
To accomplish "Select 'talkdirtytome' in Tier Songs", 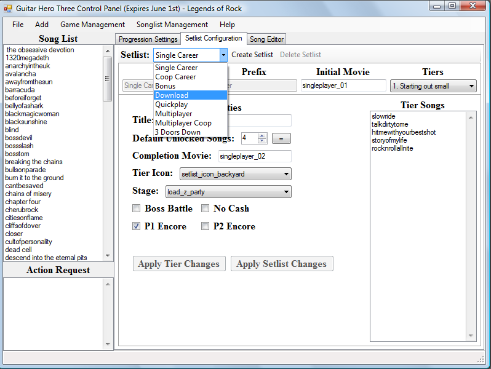I will 390,124.
